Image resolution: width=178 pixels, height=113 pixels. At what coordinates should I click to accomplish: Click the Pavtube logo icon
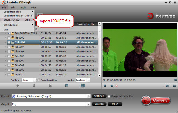[x=150, y=16]
